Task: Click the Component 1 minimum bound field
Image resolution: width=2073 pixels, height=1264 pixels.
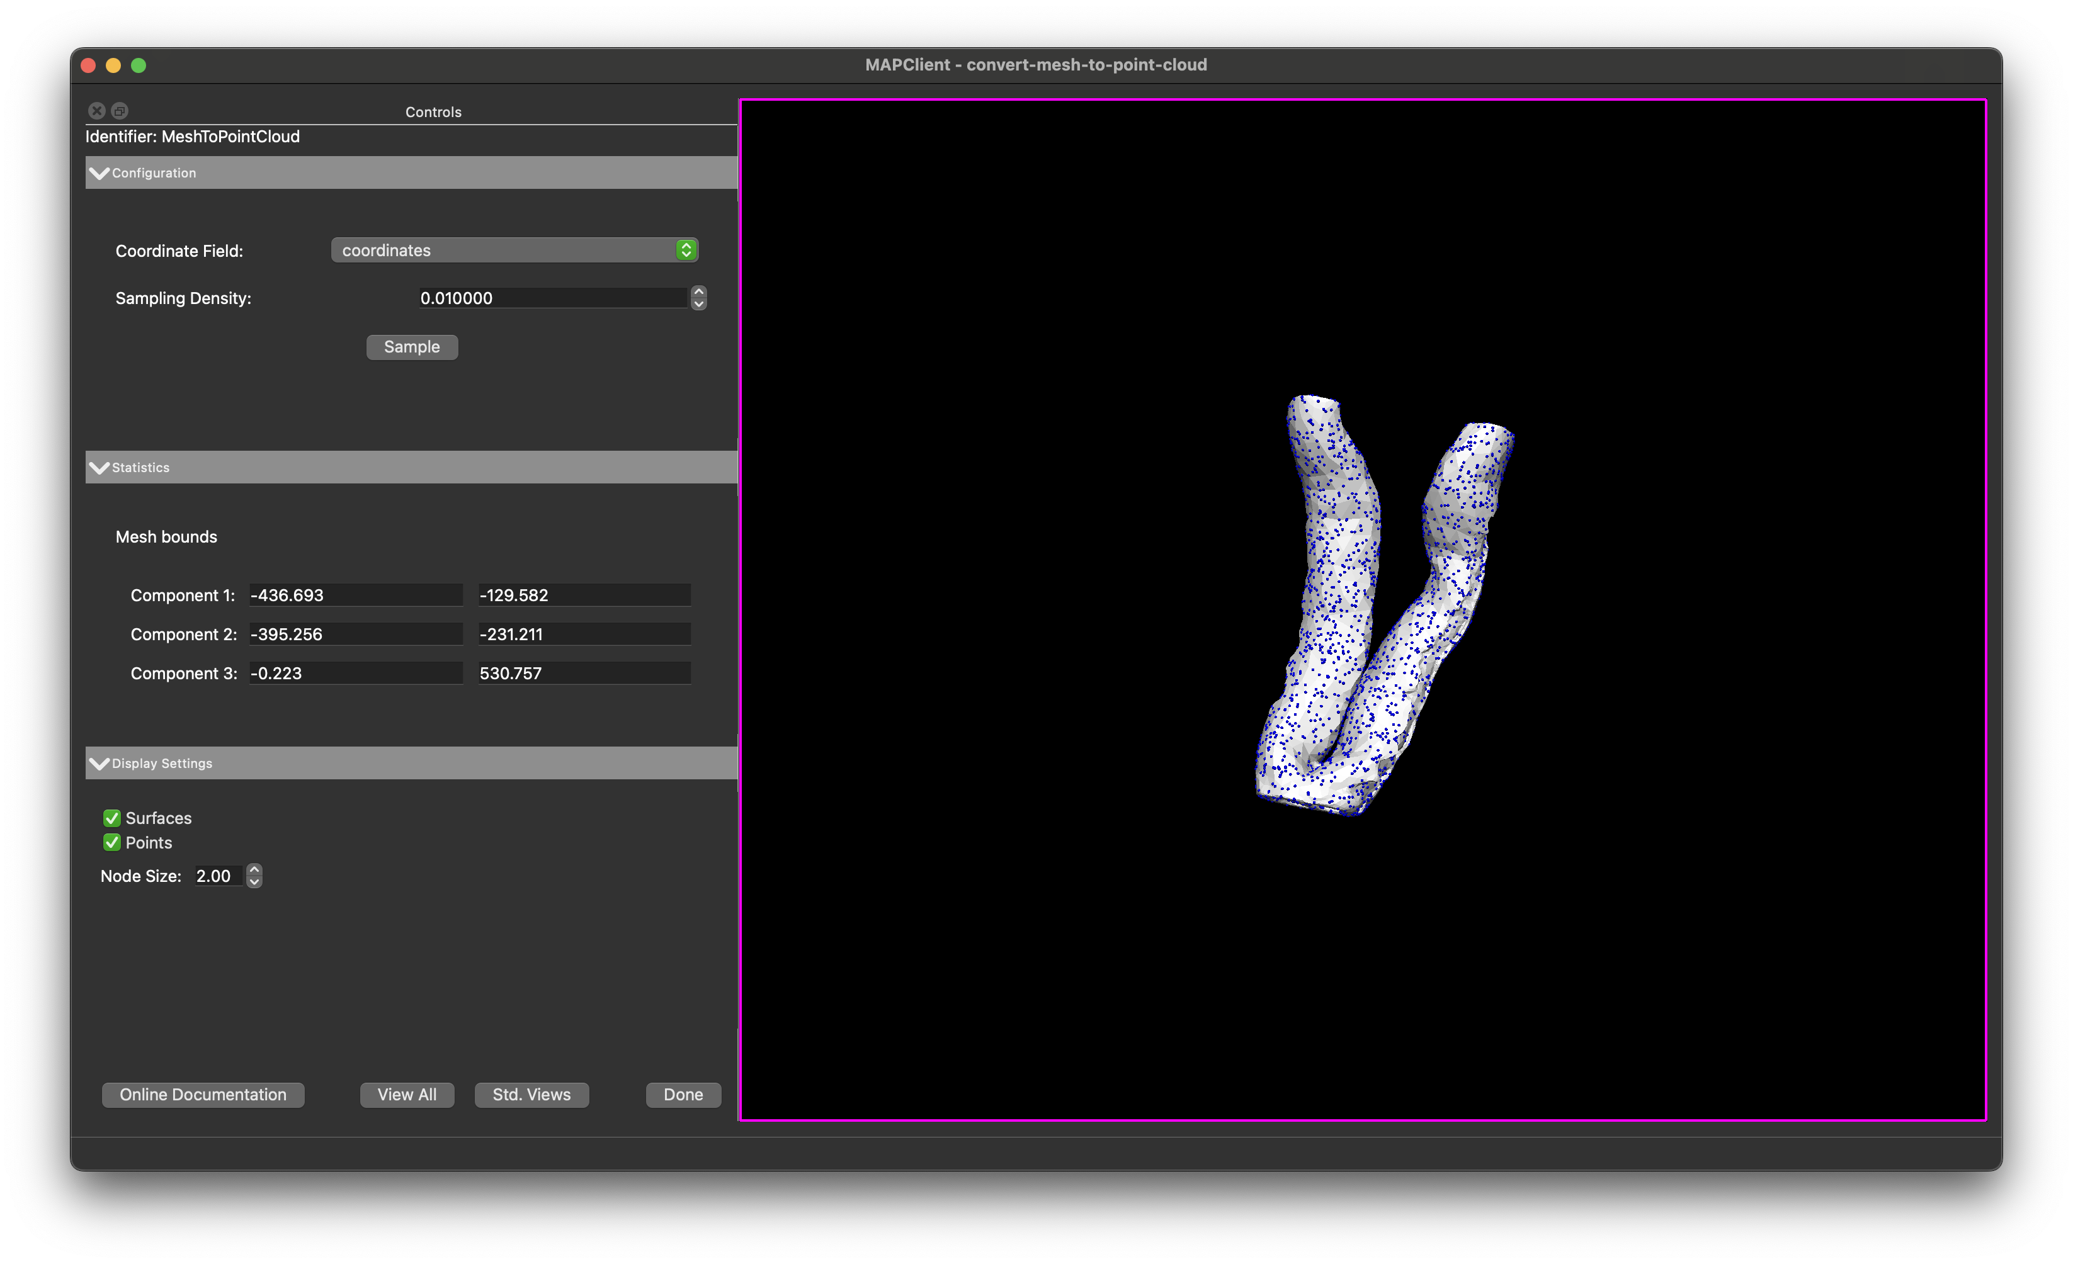Action: [356, 595]
